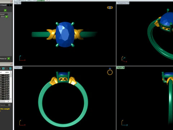Select the Perspective viewport title label
This screenshot has height=130, width=173.
click(x=122, y=3)
